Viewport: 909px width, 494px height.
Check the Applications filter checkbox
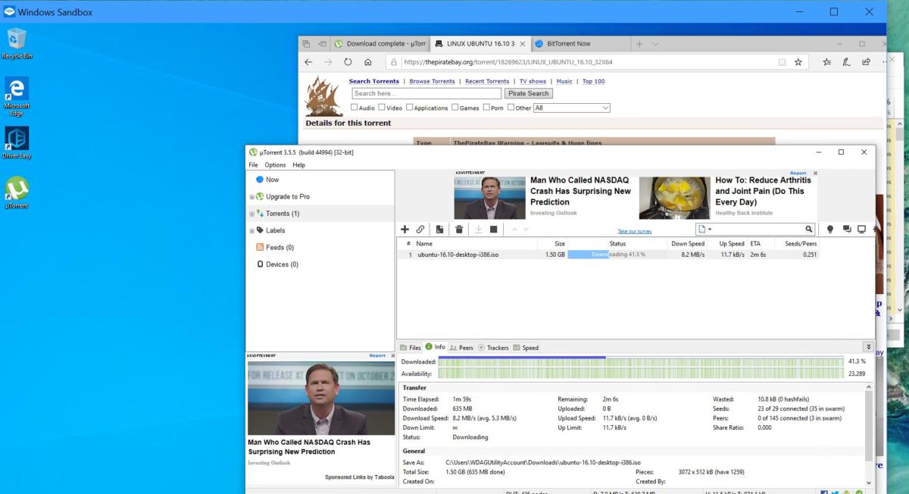[410, 108]
